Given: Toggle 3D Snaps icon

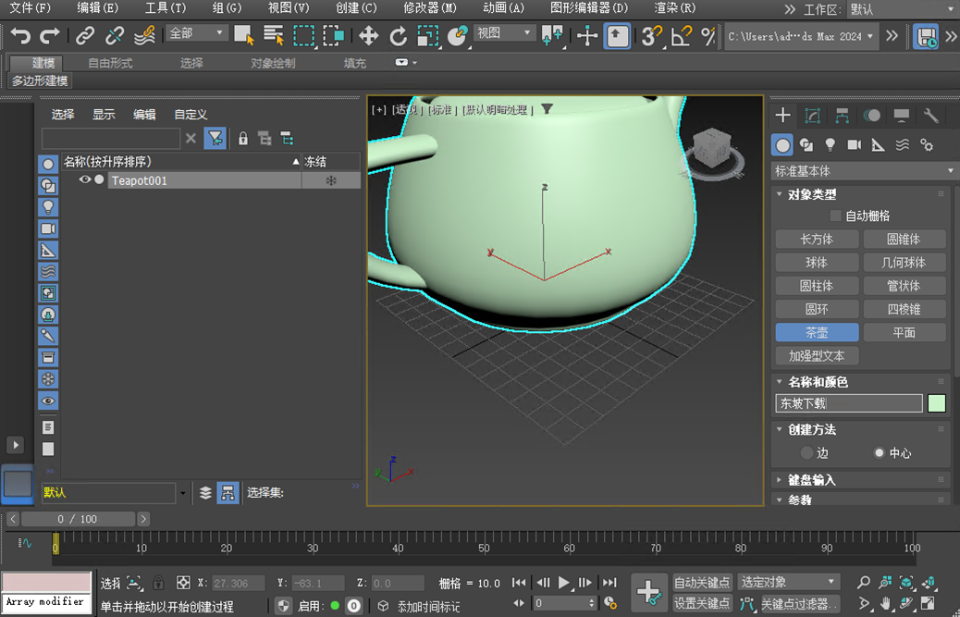Looking at the screenshot, I should click(651, 36).
